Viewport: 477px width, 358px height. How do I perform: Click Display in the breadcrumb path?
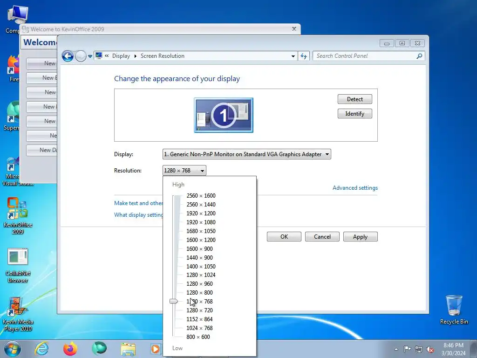[x=121, y=56]
